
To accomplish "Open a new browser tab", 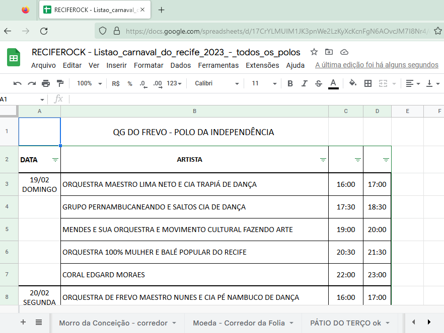I will 161,10.
